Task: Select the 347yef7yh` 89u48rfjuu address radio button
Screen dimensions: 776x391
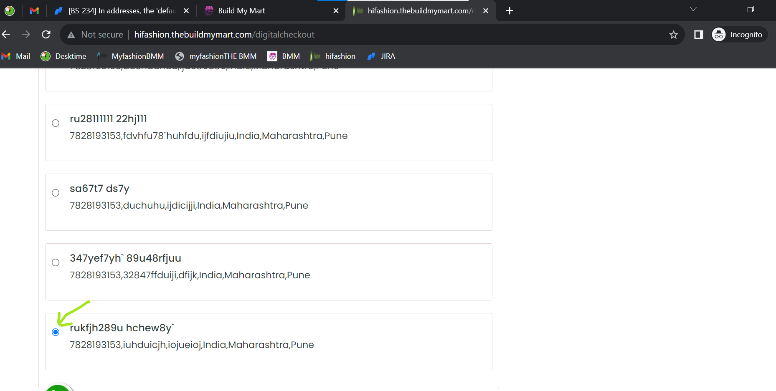Action: [56, 262]
